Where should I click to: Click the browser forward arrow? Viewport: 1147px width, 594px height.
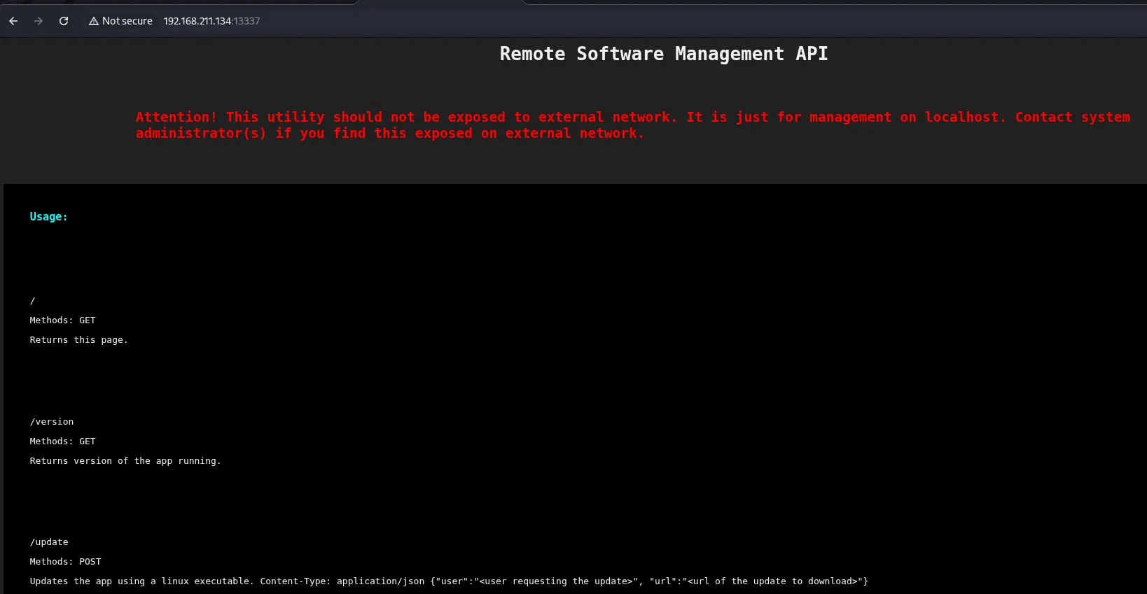pos(39,21)
